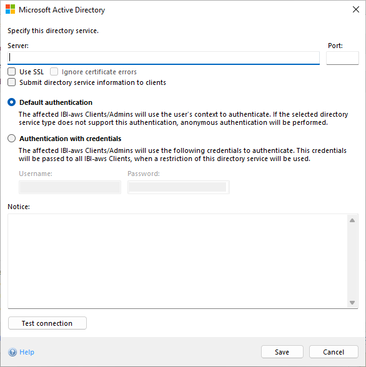The width and height of the screenshot is (366, 367).
Task: Click inside the Notice text area
Action: pyautogui.click(x=177, y=261)
